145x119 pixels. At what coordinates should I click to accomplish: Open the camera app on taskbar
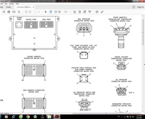[43, 117]
